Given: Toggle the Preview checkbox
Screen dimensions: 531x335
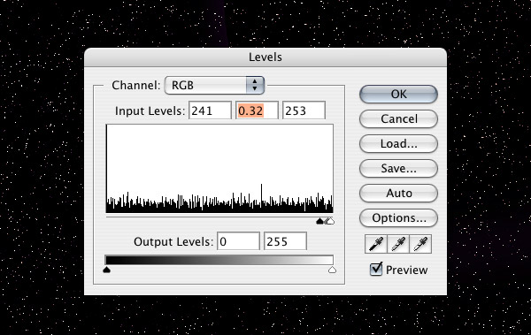Looking at the screenshot, I should [376, 270].
